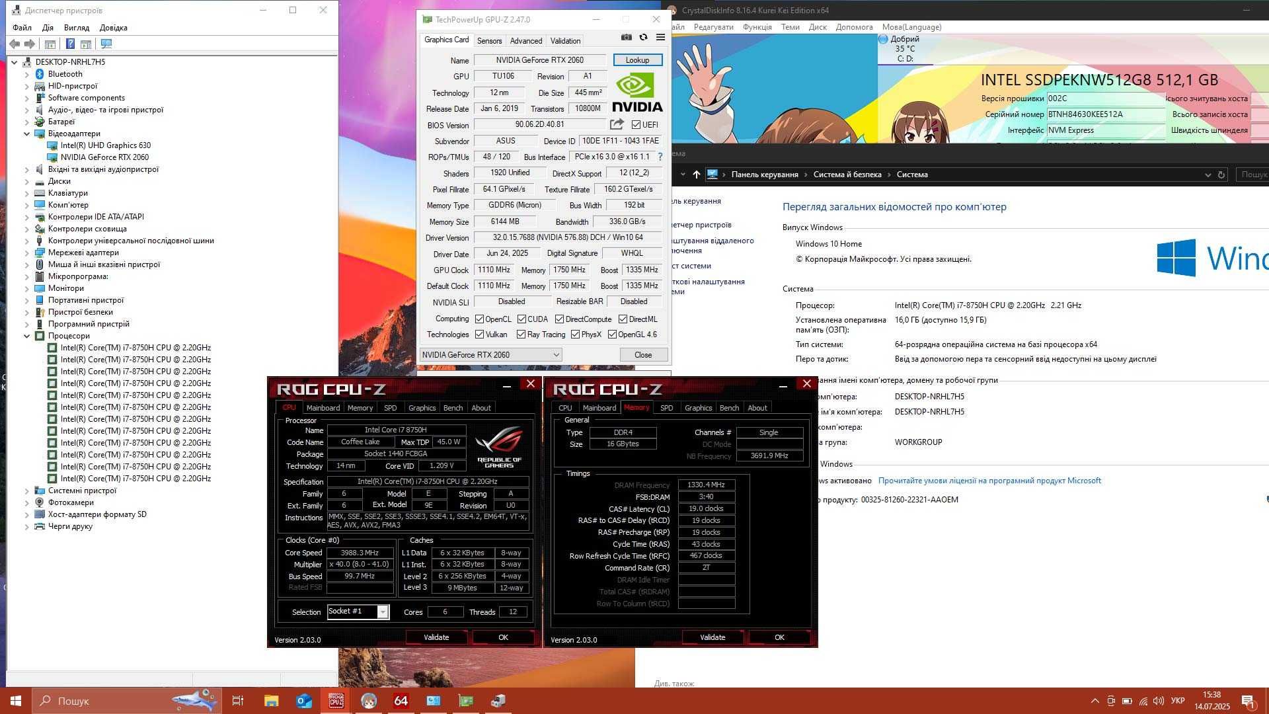
Task: Click the NVIDIA logo in GPU-Z
Action: coord(637,92)
